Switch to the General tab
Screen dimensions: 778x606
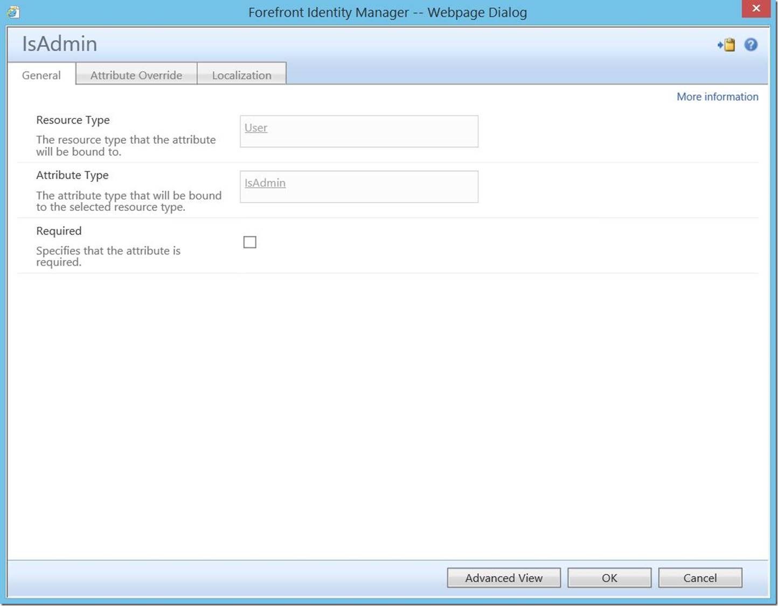click(x=41, y=75)
